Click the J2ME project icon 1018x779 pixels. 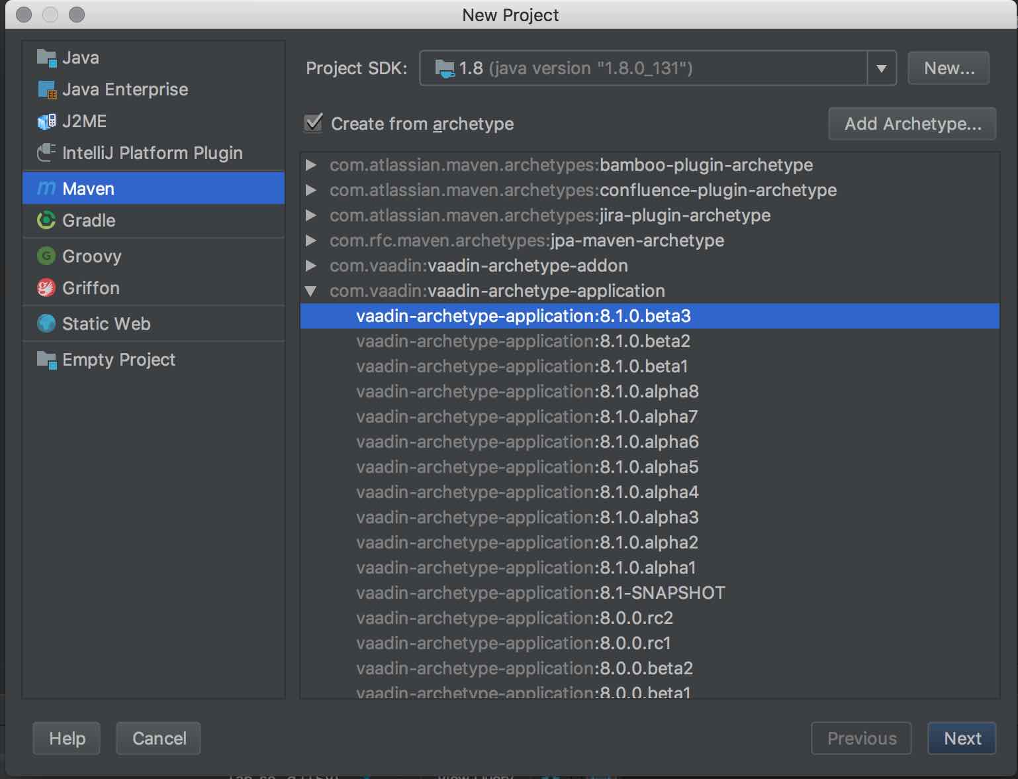pyautogui.click(x=46, y=121)
